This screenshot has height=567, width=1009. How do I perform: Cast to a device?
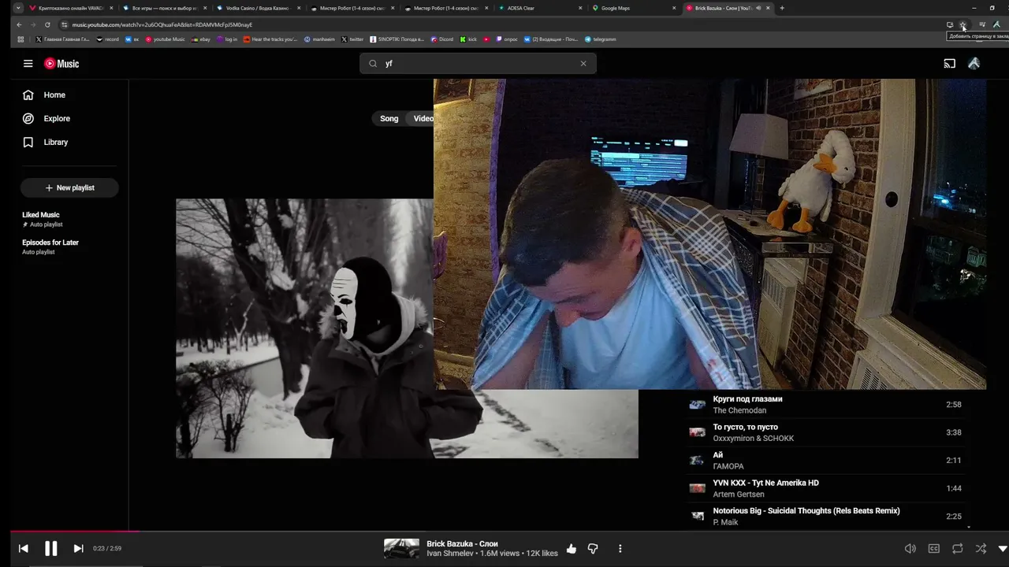click(x=950, y=64)
